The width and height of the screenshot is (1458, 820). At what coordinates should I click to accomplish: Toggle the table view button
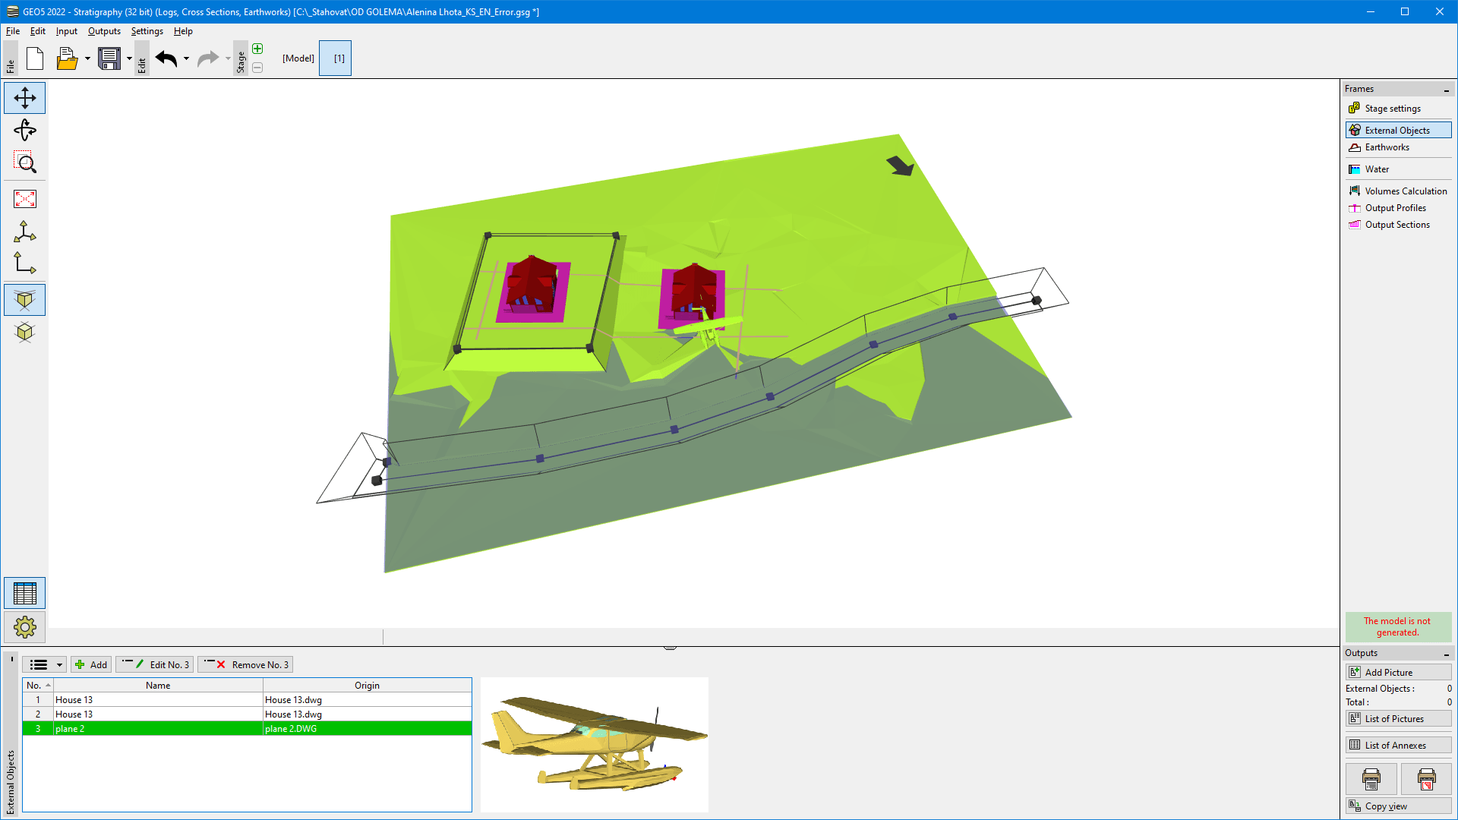[24, 593]
